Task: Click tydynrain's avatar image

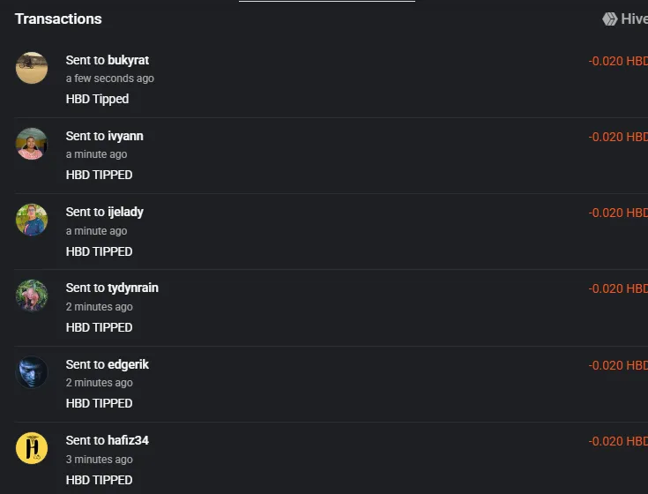Action: tap(32, 296)
